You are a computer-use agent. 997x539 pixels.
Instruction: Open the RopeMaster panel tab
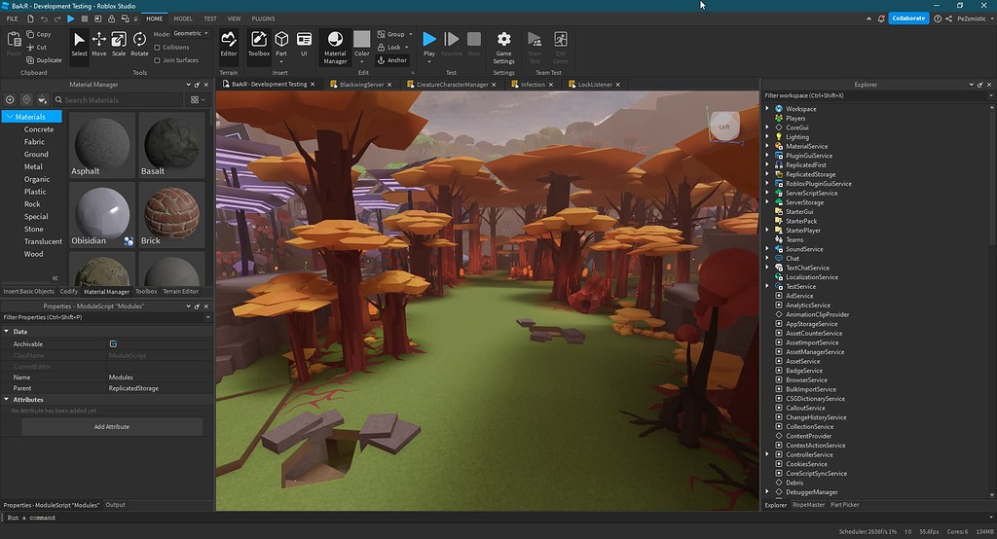coord(808,505)
